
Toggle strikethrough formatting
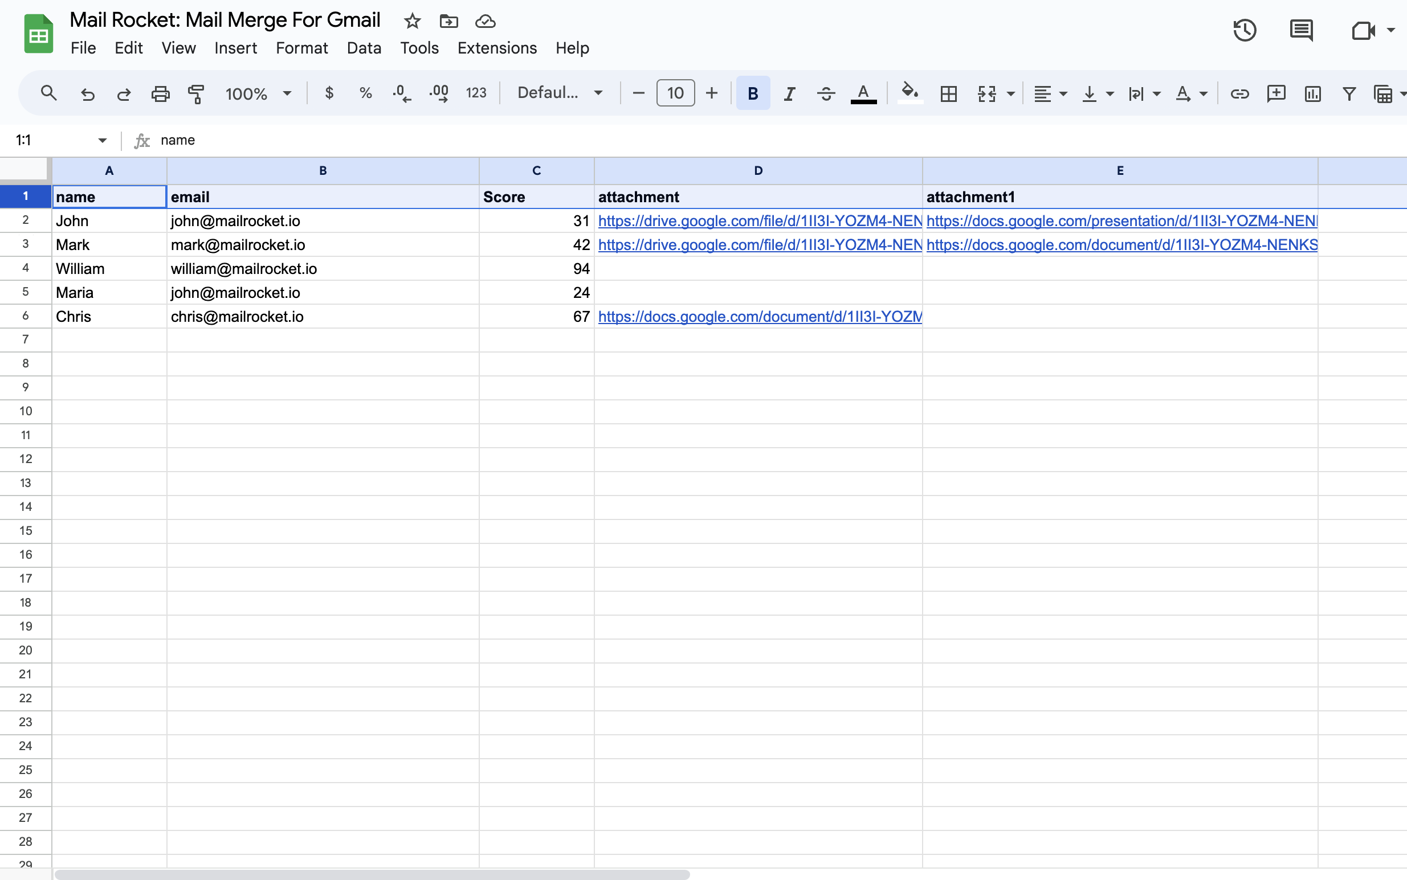click(826, 93)
